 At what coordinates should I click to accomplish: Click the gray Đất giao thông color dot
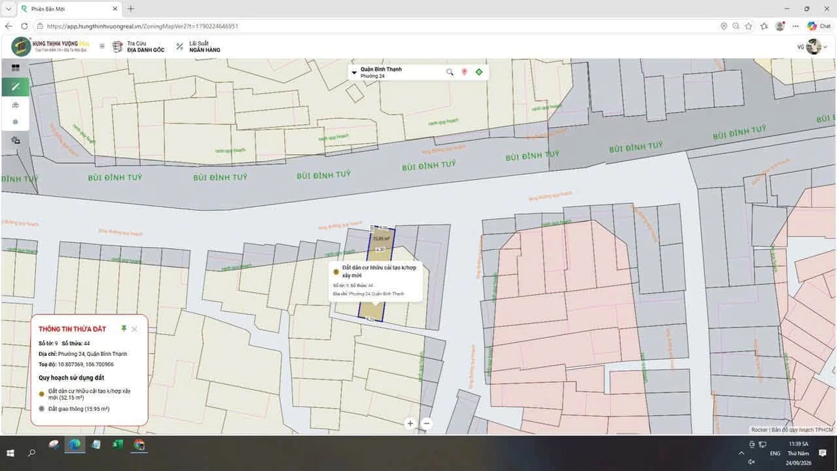tap(42, 409)
